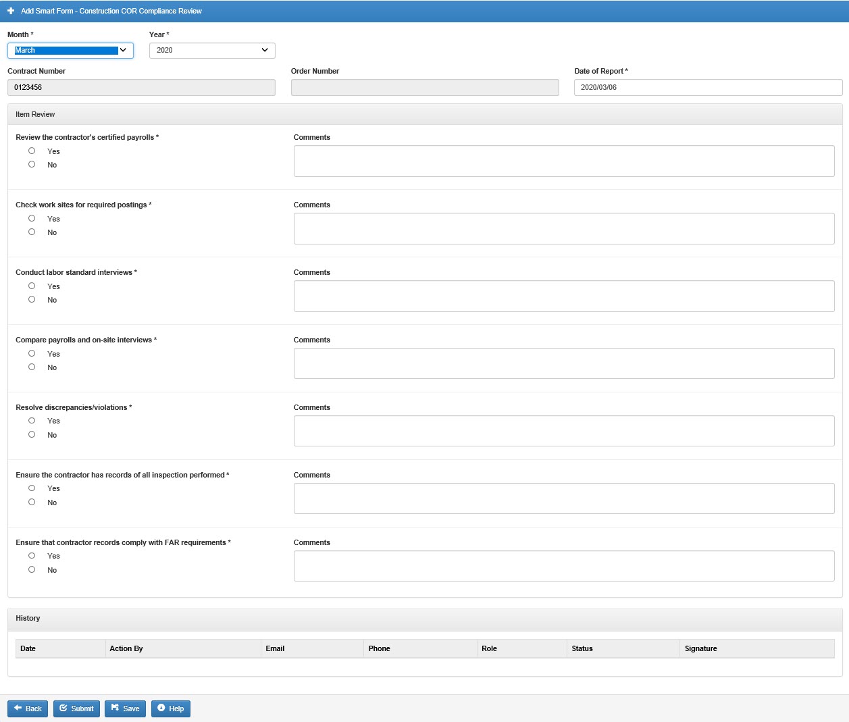Image resolution: width=849 pixels, height=722 pixels.
Task: Click the Signature column header
Action: 701,648
